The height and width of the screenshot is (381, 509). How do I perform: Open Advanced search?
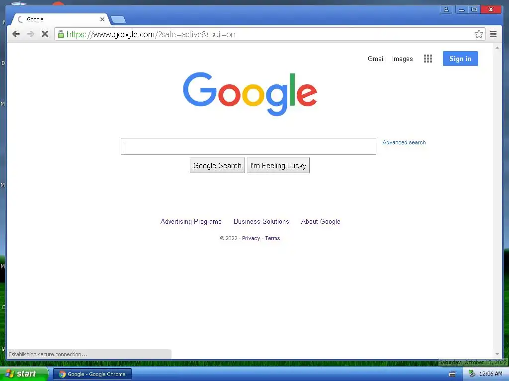pos(404,142)
